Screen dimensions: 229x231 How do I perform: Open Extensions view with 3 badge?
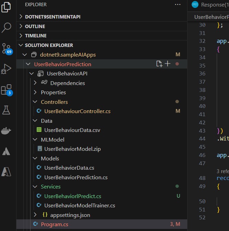point(7,90)
